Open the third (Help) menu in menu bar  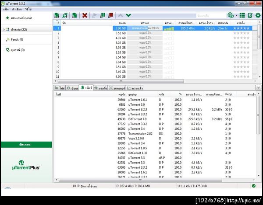[x=28, y=9]
